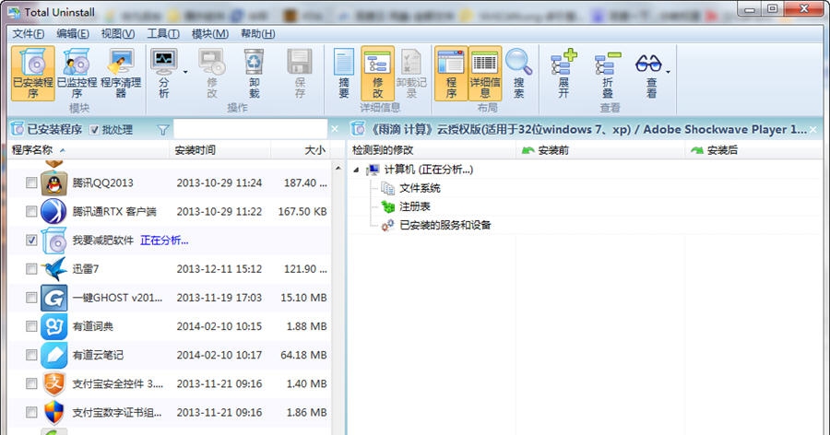Click the 2013-12-11 15:12 install time
The height and width of the screenshot is (435, 830).
click(x=219, y=269)
